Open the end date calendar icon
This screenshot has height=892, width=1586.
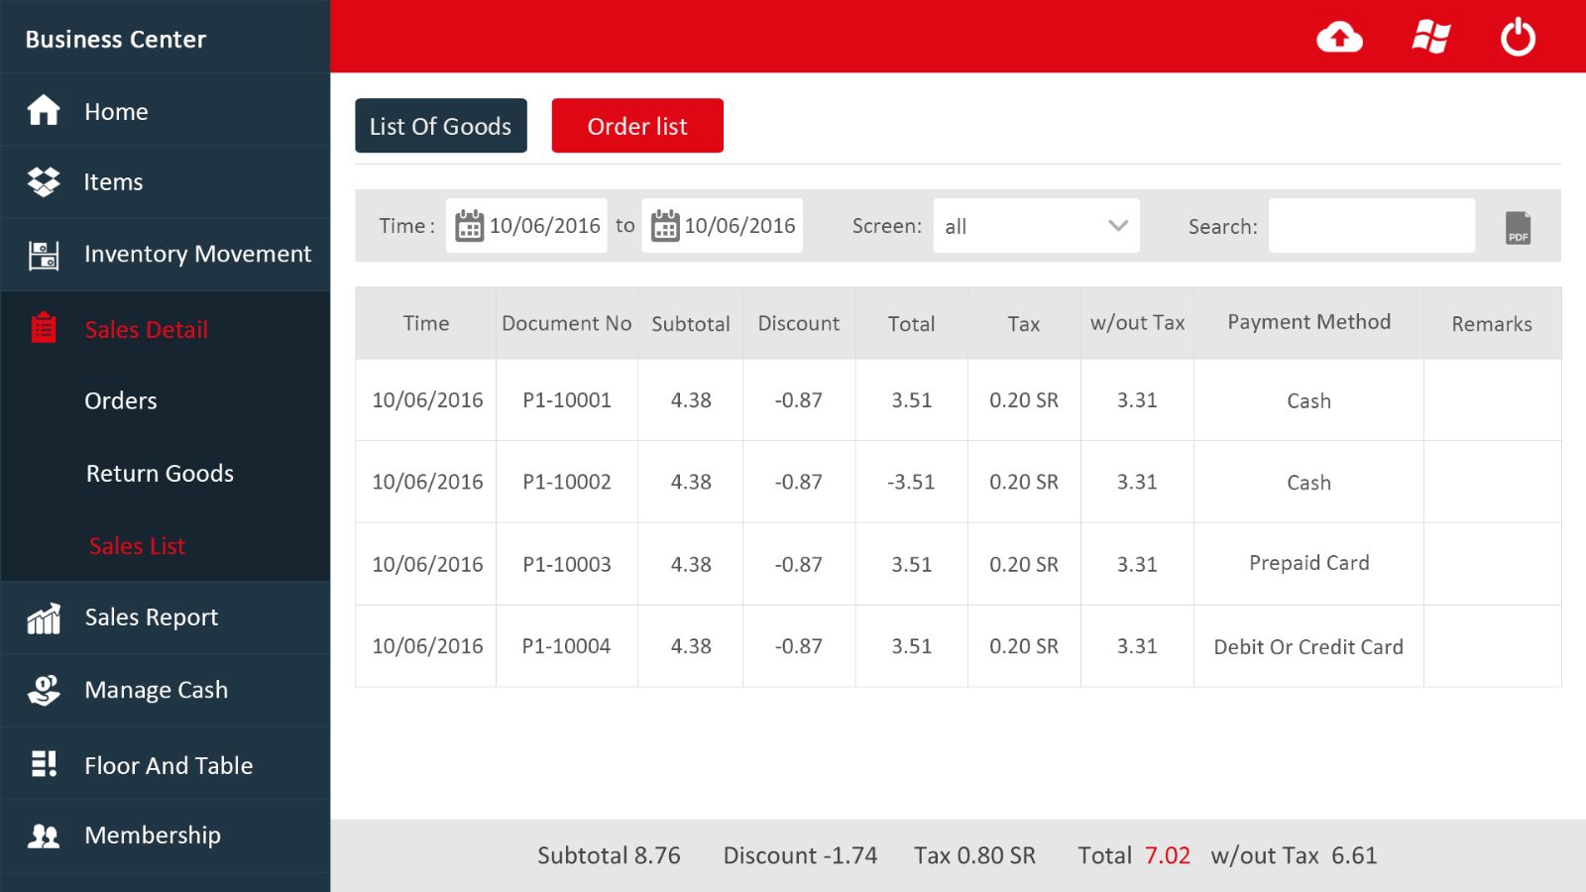click(665, 226)
